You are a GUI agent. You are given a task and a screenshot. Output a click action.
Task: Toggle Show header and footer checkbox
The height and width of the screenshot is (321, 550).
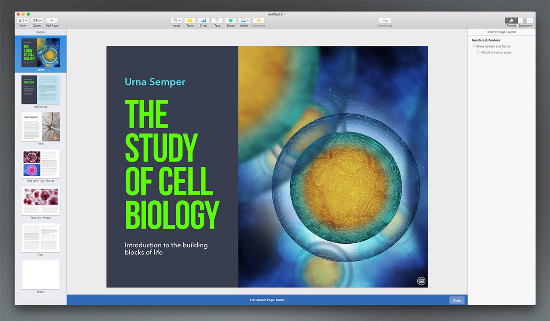474,46
